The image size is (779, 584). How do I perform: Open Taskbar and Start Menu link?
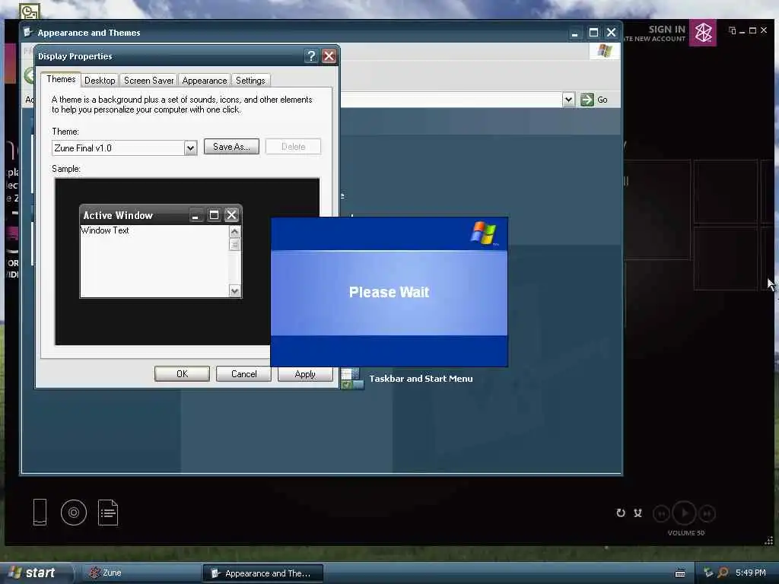pos(421,379)
